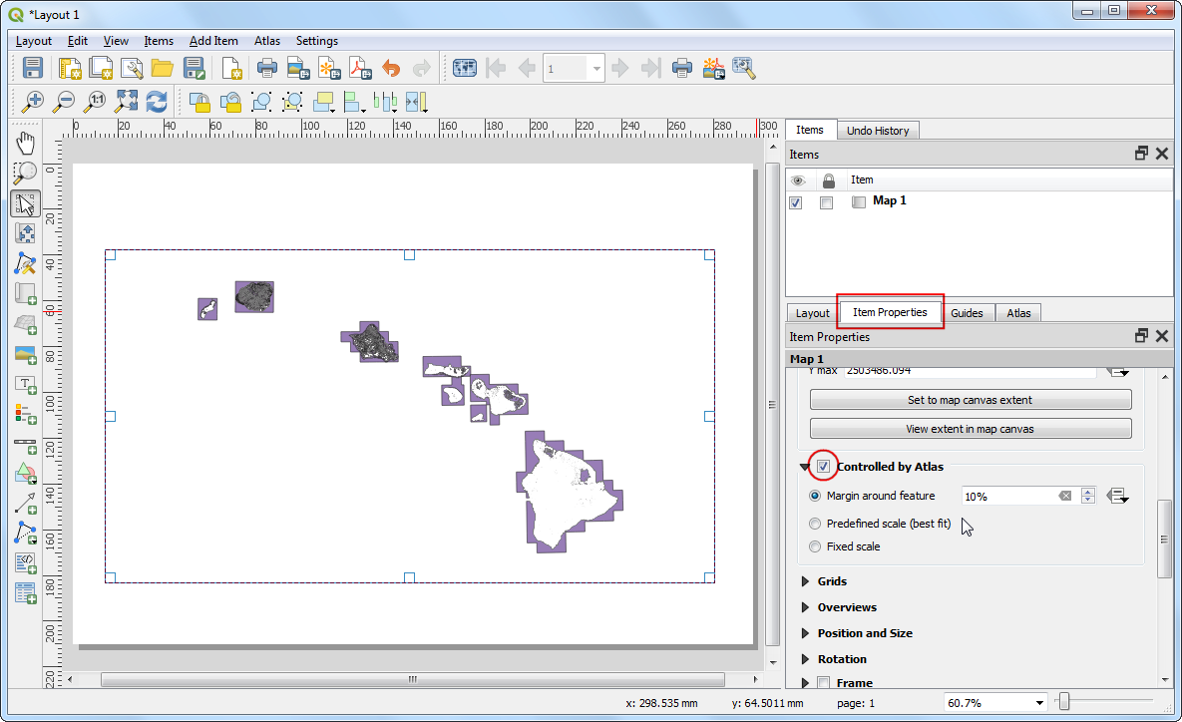Select the Pan Layout hand tool
The height and width of the screenshot is (722, 1182).
tap(26, 143)
